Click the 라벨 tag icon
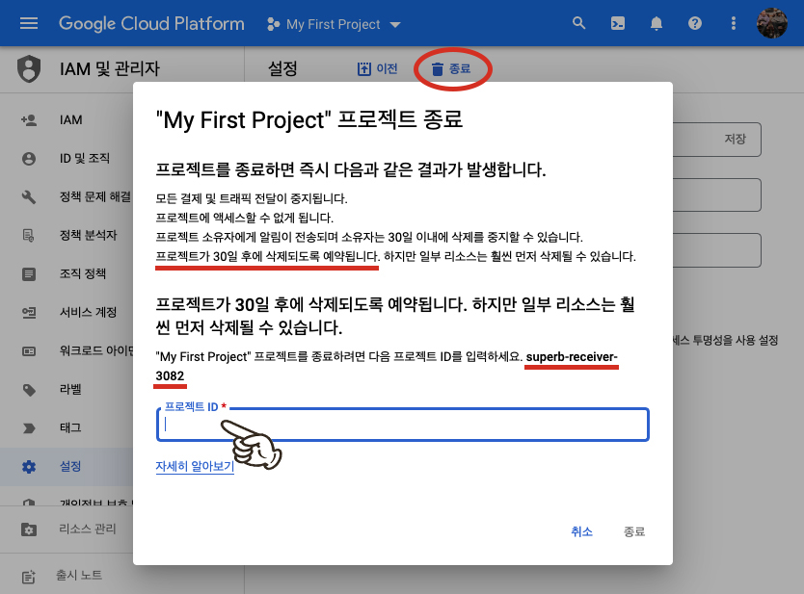 29,390
